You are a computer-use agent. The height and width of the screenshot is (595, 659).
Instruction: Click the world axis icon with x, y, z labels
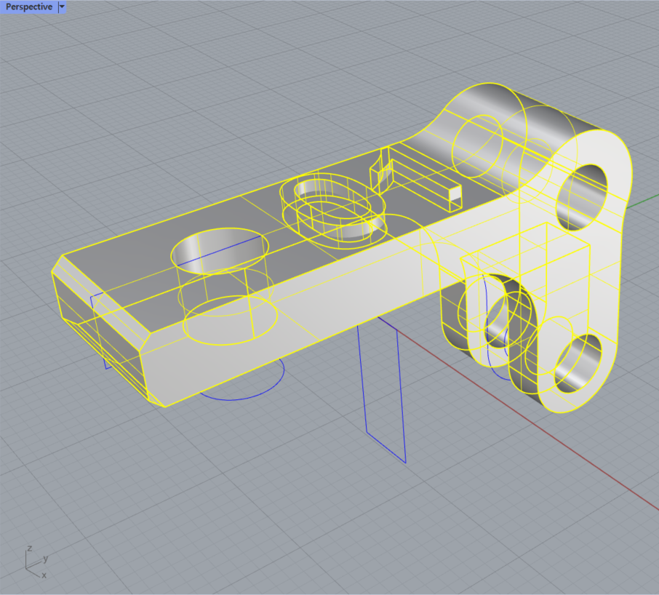[36, 562]
